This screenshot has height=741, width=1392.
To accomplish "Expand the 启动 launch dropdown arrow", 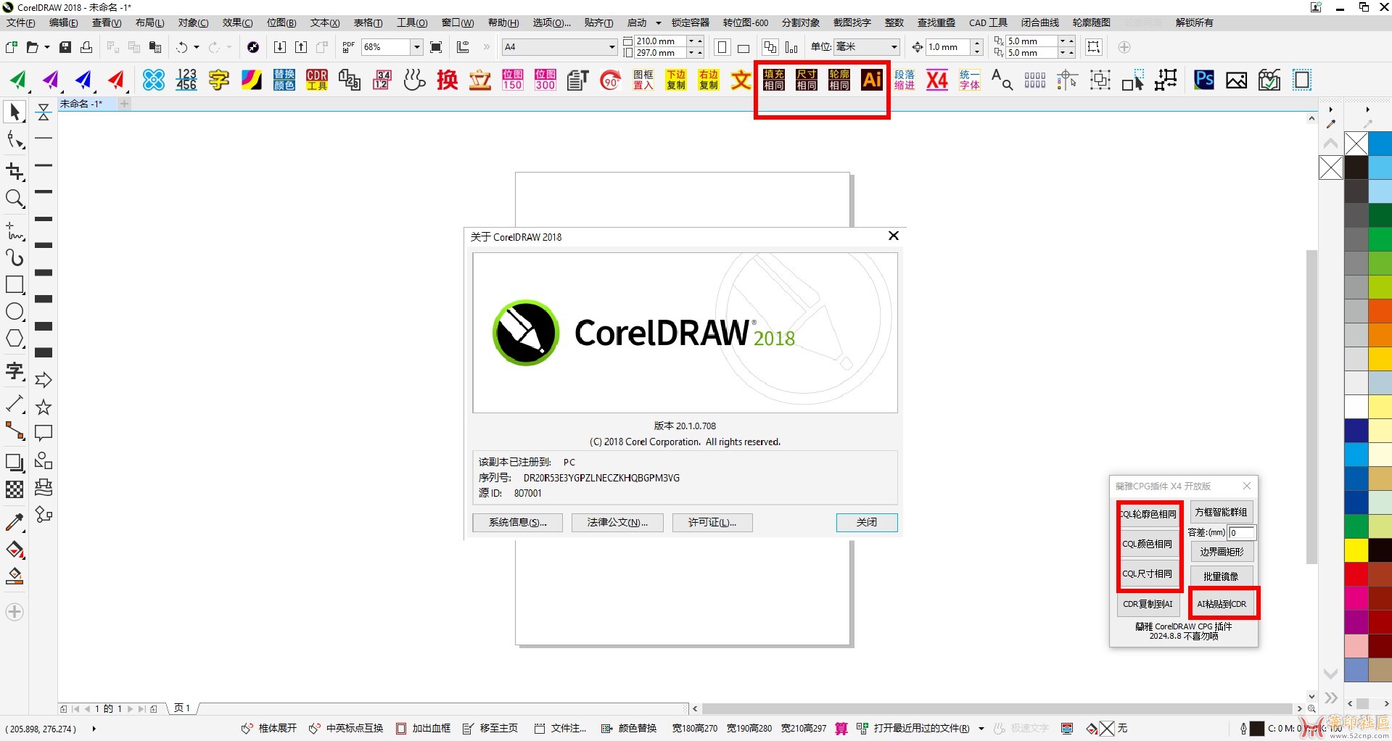I will tap(659, 23).
